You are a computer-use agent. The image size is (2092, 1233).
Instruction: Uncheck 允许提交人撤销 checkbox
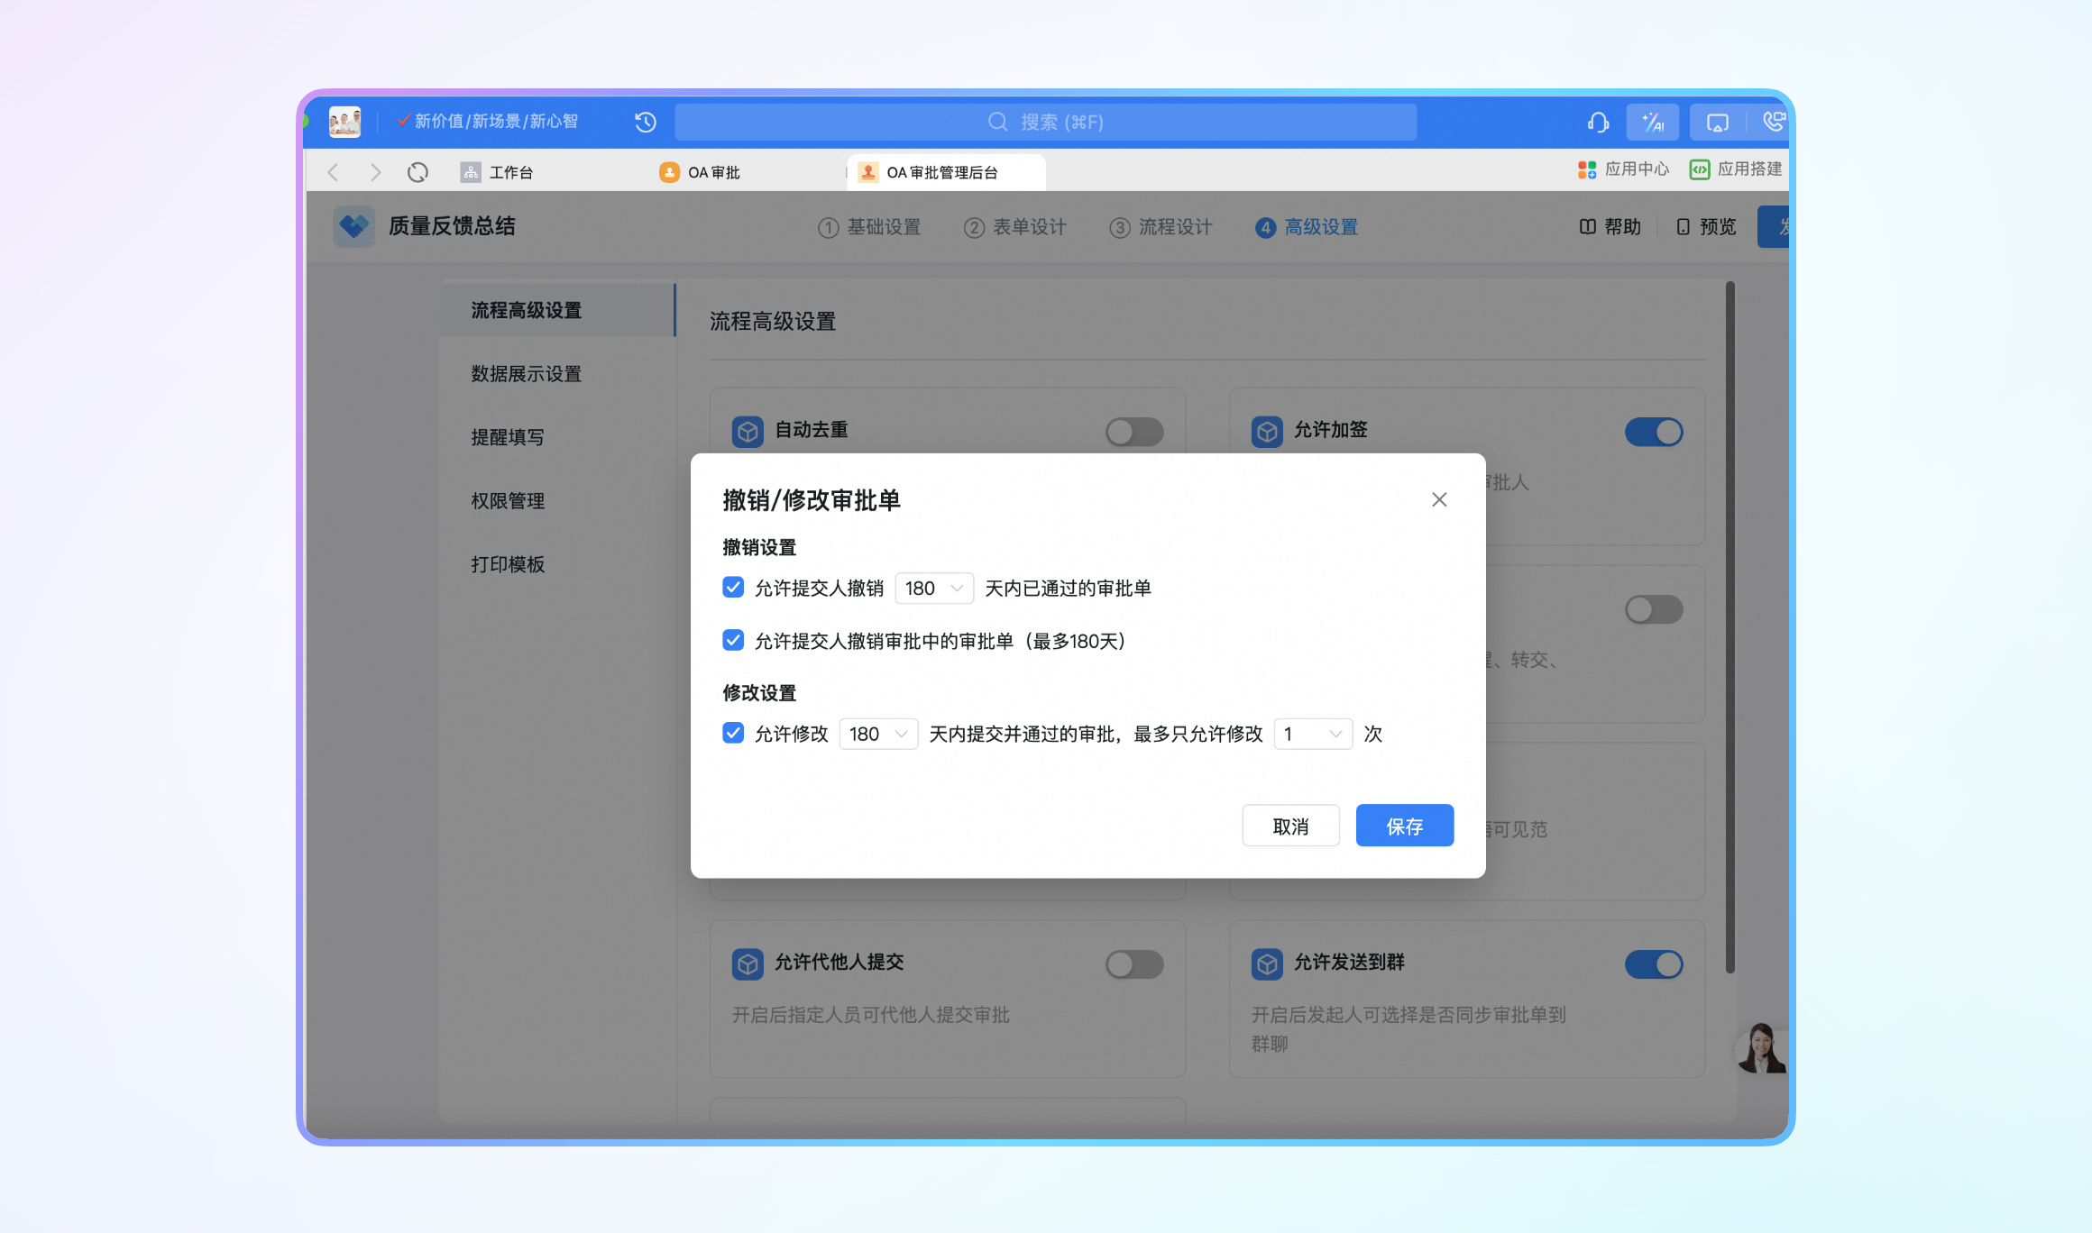pyautogui.click(x=733, y=588)
